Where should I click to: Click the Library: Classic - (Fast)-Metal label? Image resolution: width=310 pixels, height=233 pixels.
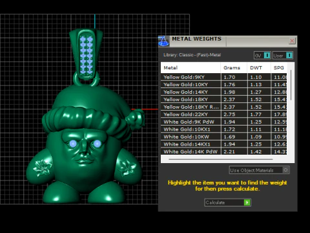[192, 55]
